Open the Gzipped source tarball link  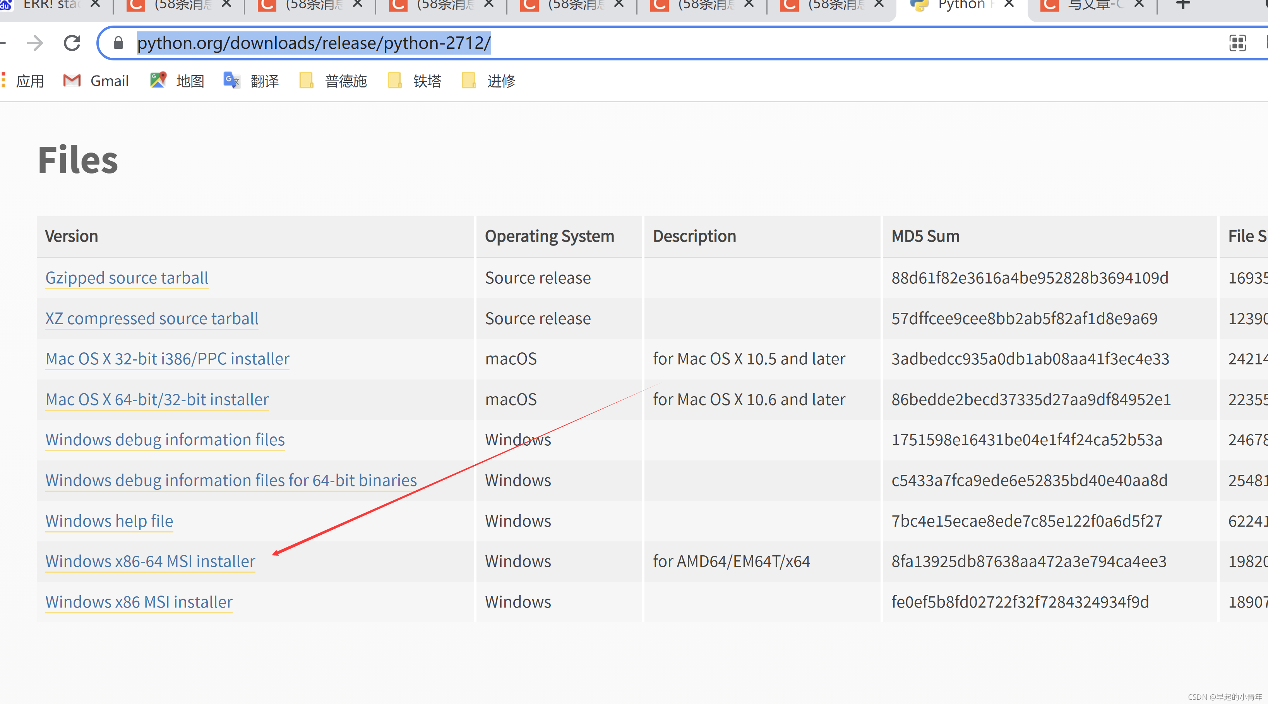[127, 277]
